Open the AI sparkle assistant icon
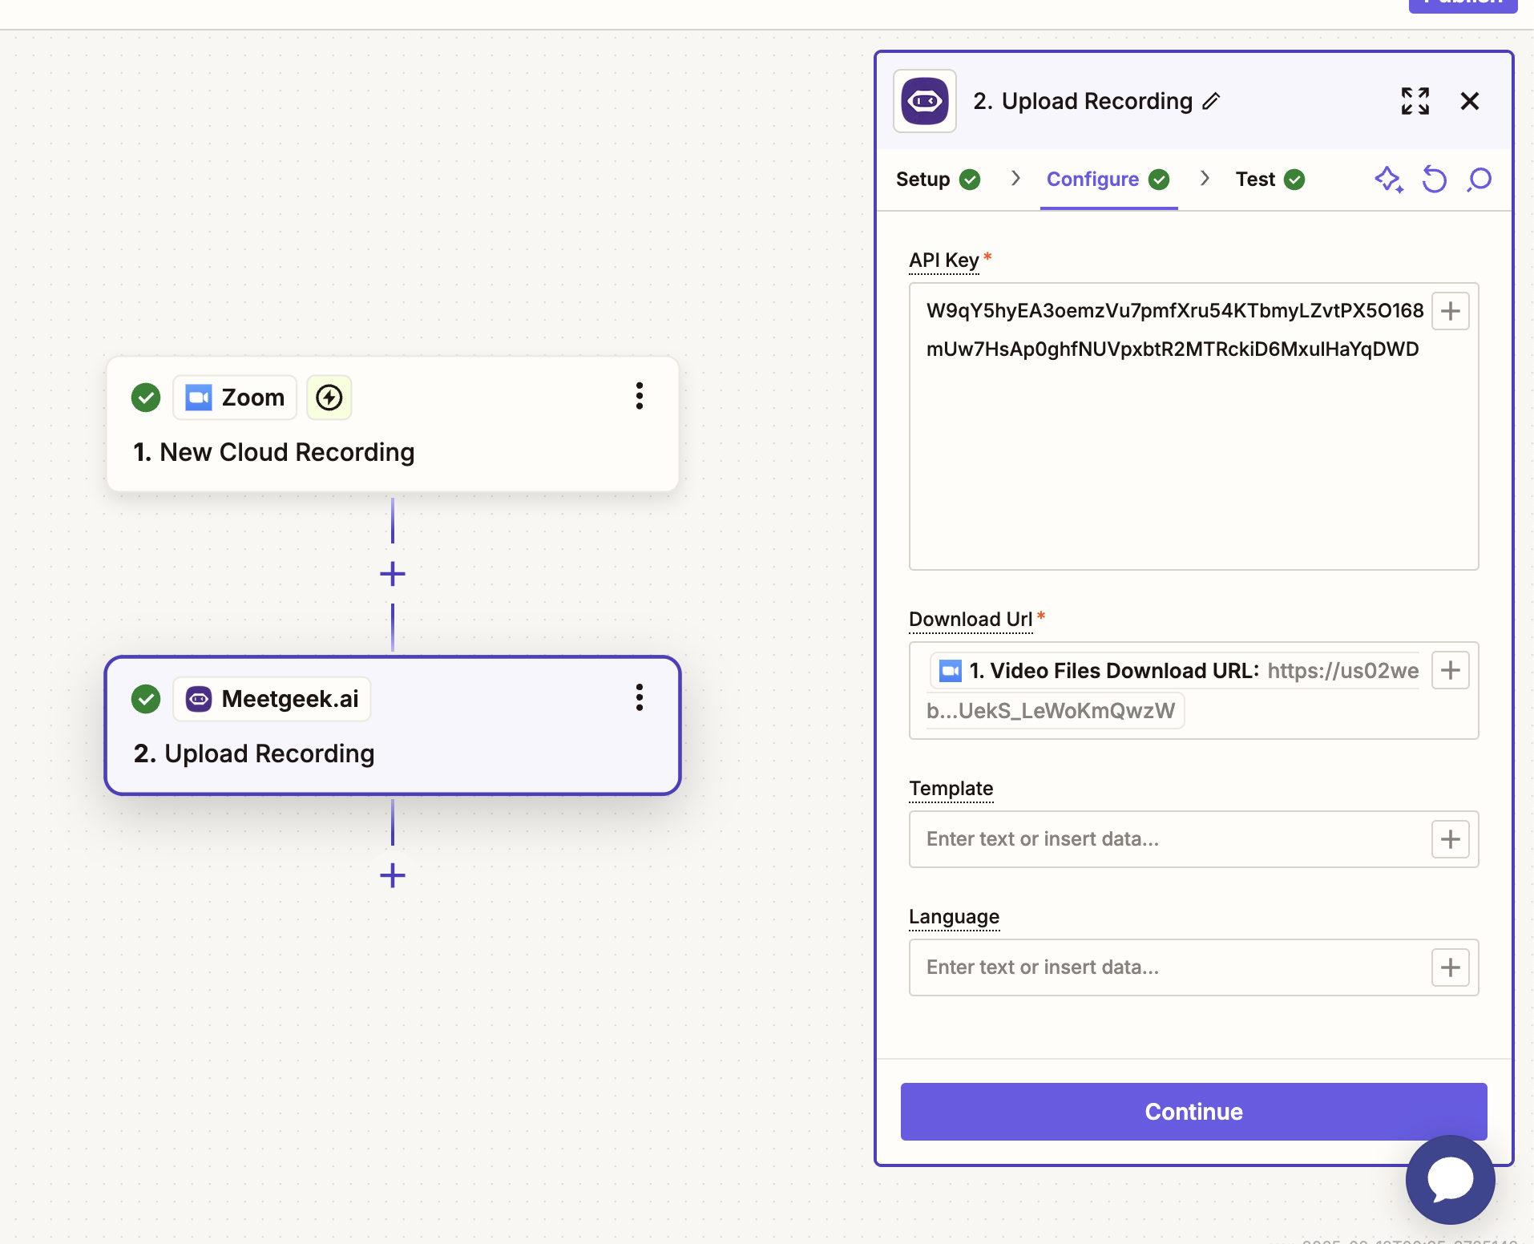1534x1244 pixels. (x=1388, y=180)
